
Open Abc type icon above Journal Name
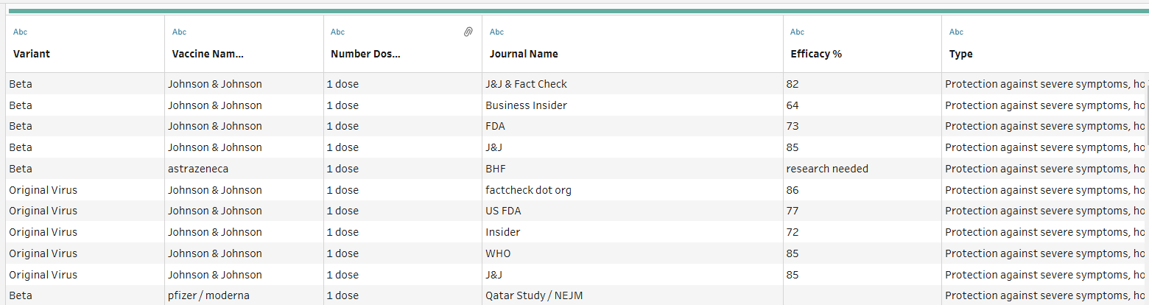pyautogui.click(x=496, y=32)
